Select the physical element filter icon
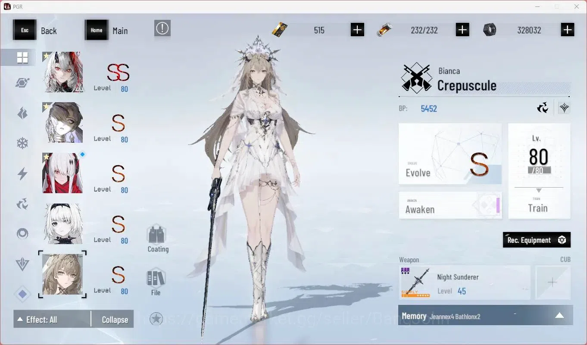 pyautogui.click(x=22, y=83)
